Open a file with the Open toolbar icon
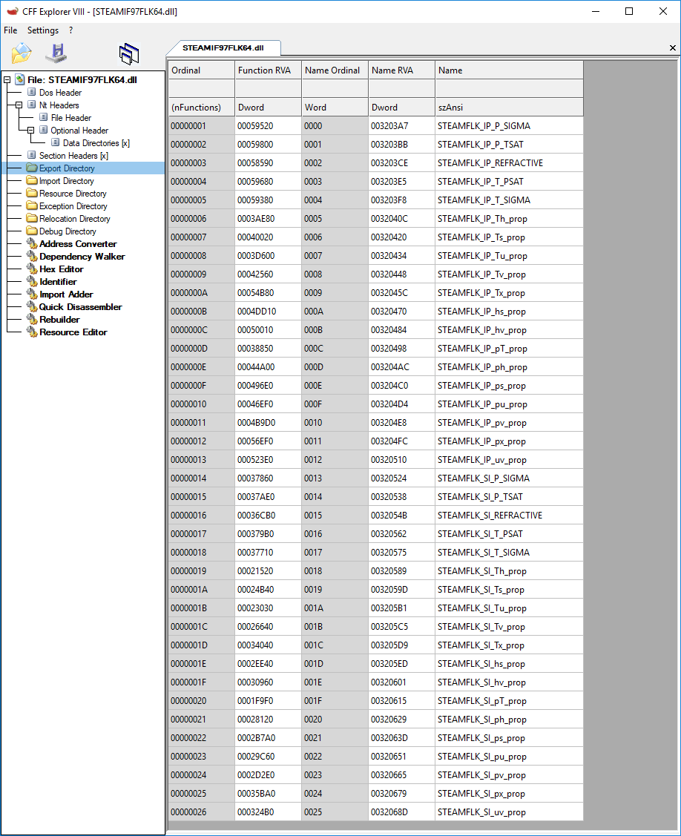 [x=20, y=53]
